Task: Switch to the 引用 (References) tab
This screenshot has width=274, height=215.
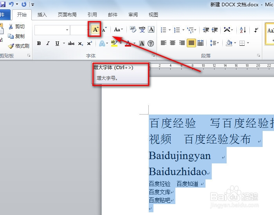Action: point(92,15)
